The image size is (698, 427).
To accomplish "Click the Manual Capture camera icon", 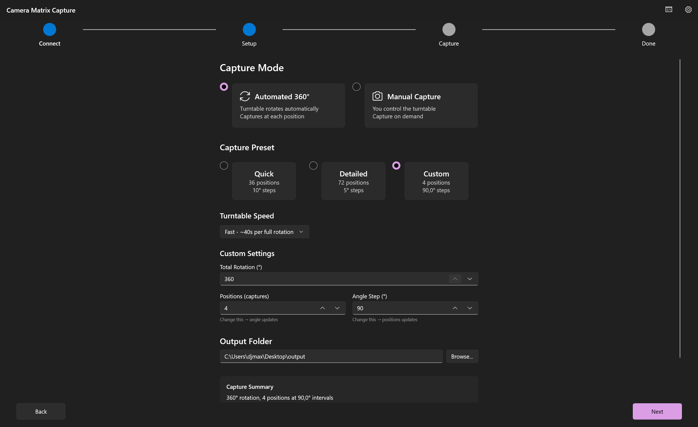I will coord(377,96).
